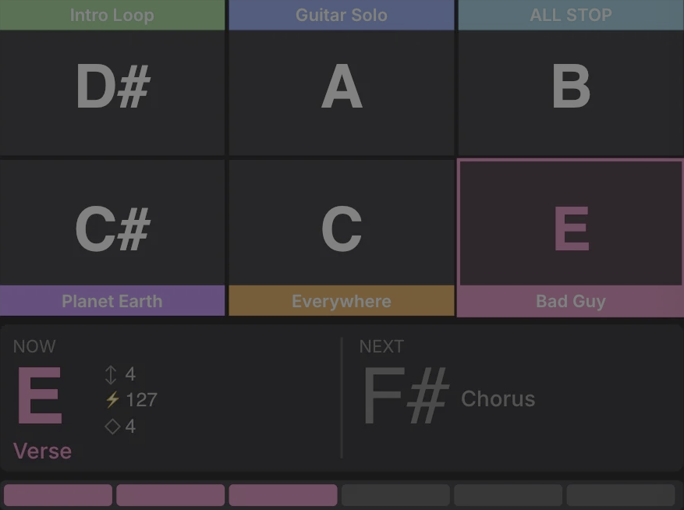684x510 pixels.
Task: Click the Verse section name
Action: tap(43, 451)
